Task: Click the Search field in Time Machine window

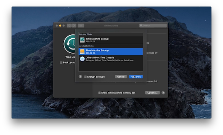Action: coord(153,25)
